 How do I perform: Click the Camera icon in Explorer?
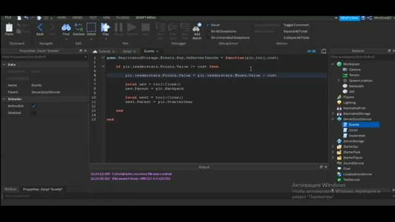345,70
